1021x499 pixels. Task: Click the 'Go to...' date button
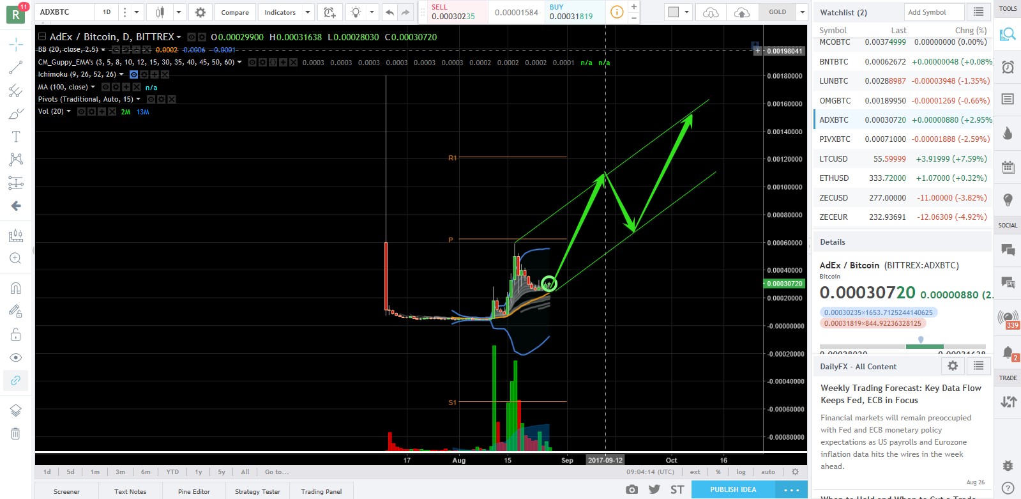276,472
